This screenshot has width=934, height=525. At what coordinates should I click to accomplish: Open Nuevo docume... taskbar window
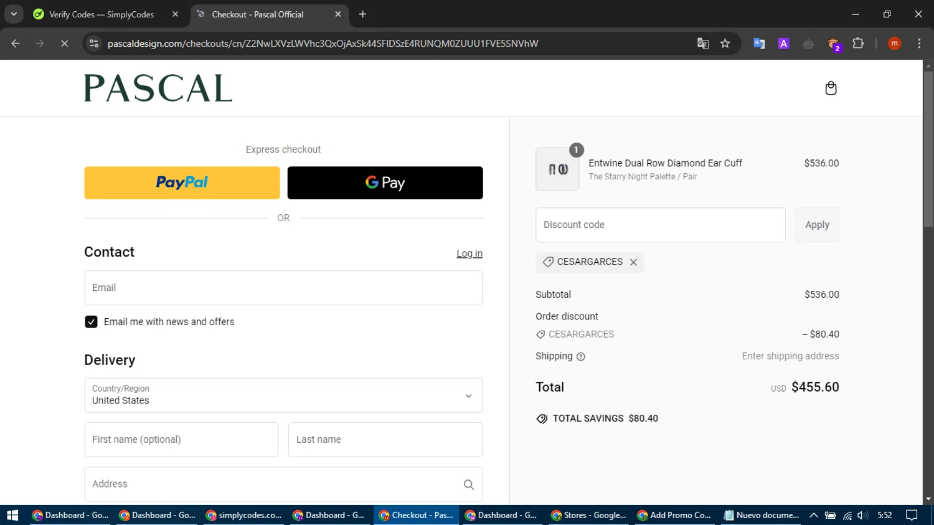coord(761,515)
